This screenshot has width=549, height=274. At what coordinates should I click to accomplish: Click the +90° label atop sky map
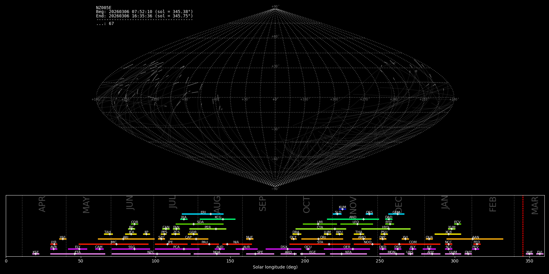click(275, 7)
